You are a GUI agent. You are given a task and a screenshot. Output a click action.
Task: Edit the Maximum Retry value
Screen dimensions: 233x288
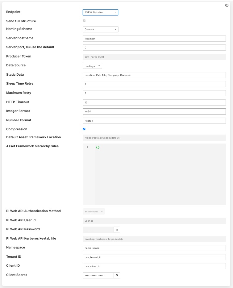[x=154, y=93]
